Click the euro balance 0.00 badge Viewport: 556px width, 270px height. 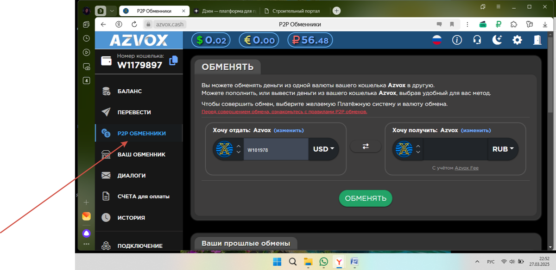click(259, 40)
